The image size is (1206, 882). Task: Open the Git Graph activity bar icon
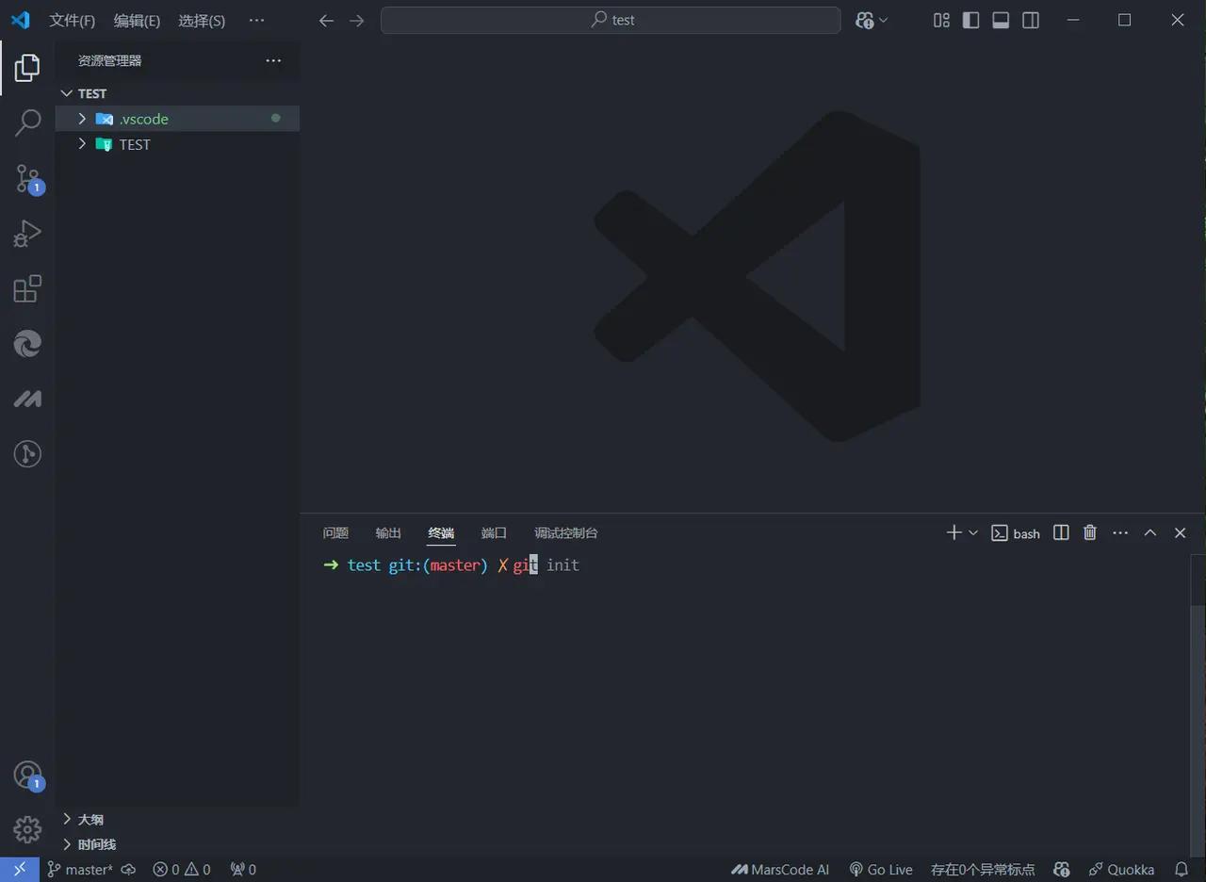[x=27, y=454]
